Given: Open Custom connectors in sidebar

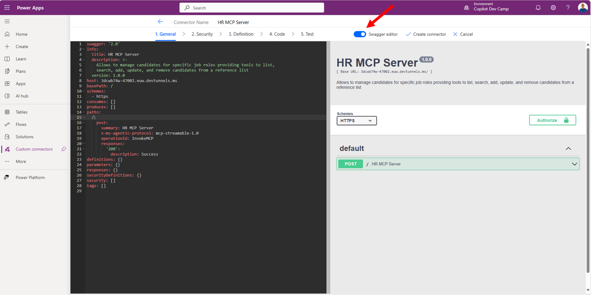Looking at the screenshot, I should click(34, 149).
